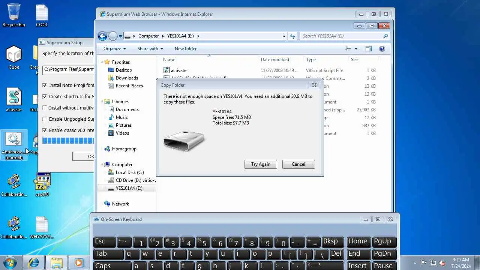Open the Organize dropdown menu
Viewport: 480px width, 270px height.
115,49
